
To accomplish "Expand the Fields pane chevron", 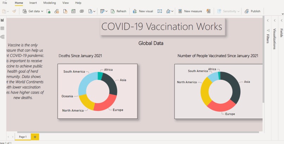I will (x=282, y=20).
